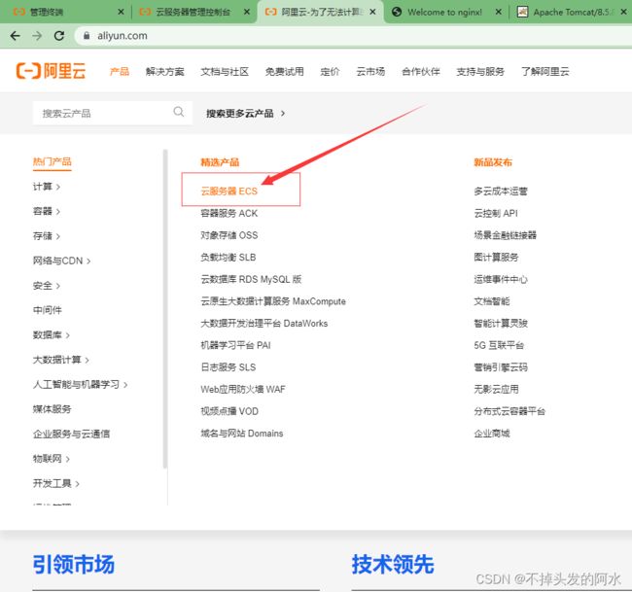This screenshot has width=632, height=592.
Task: Close the 阿里云 active tab
Action: tap(372, 12)
